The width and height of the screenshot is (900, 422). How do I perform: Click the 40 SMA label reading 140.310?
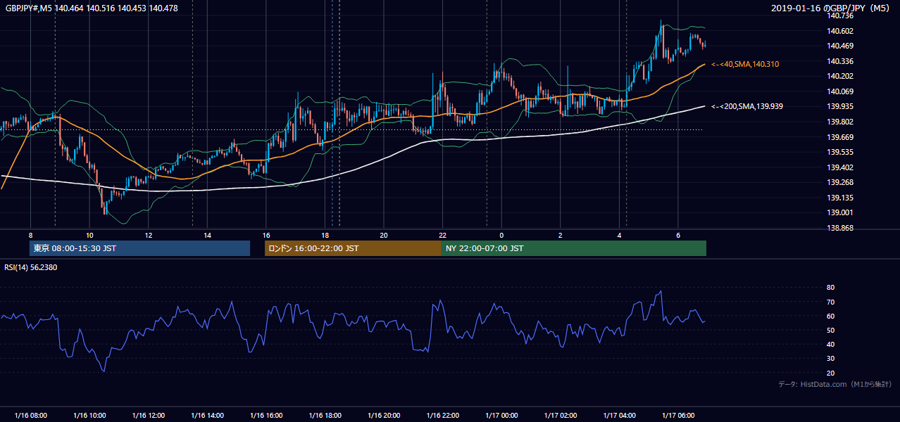744,64
